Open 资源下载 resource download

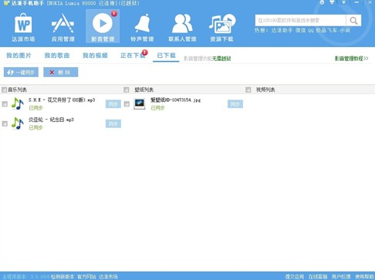221,27
